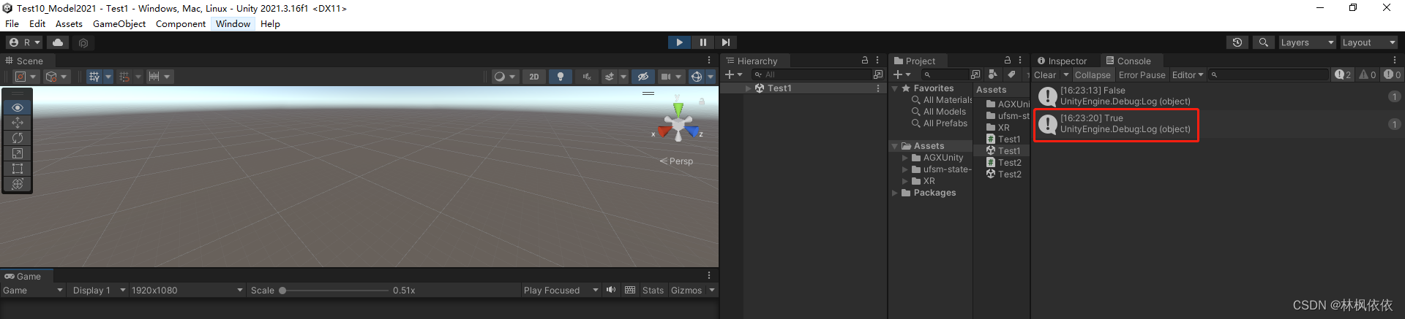Open the Clear options dropdown arrow
This screenshot has height=319, width=1405.
[x=1066, y=74]
